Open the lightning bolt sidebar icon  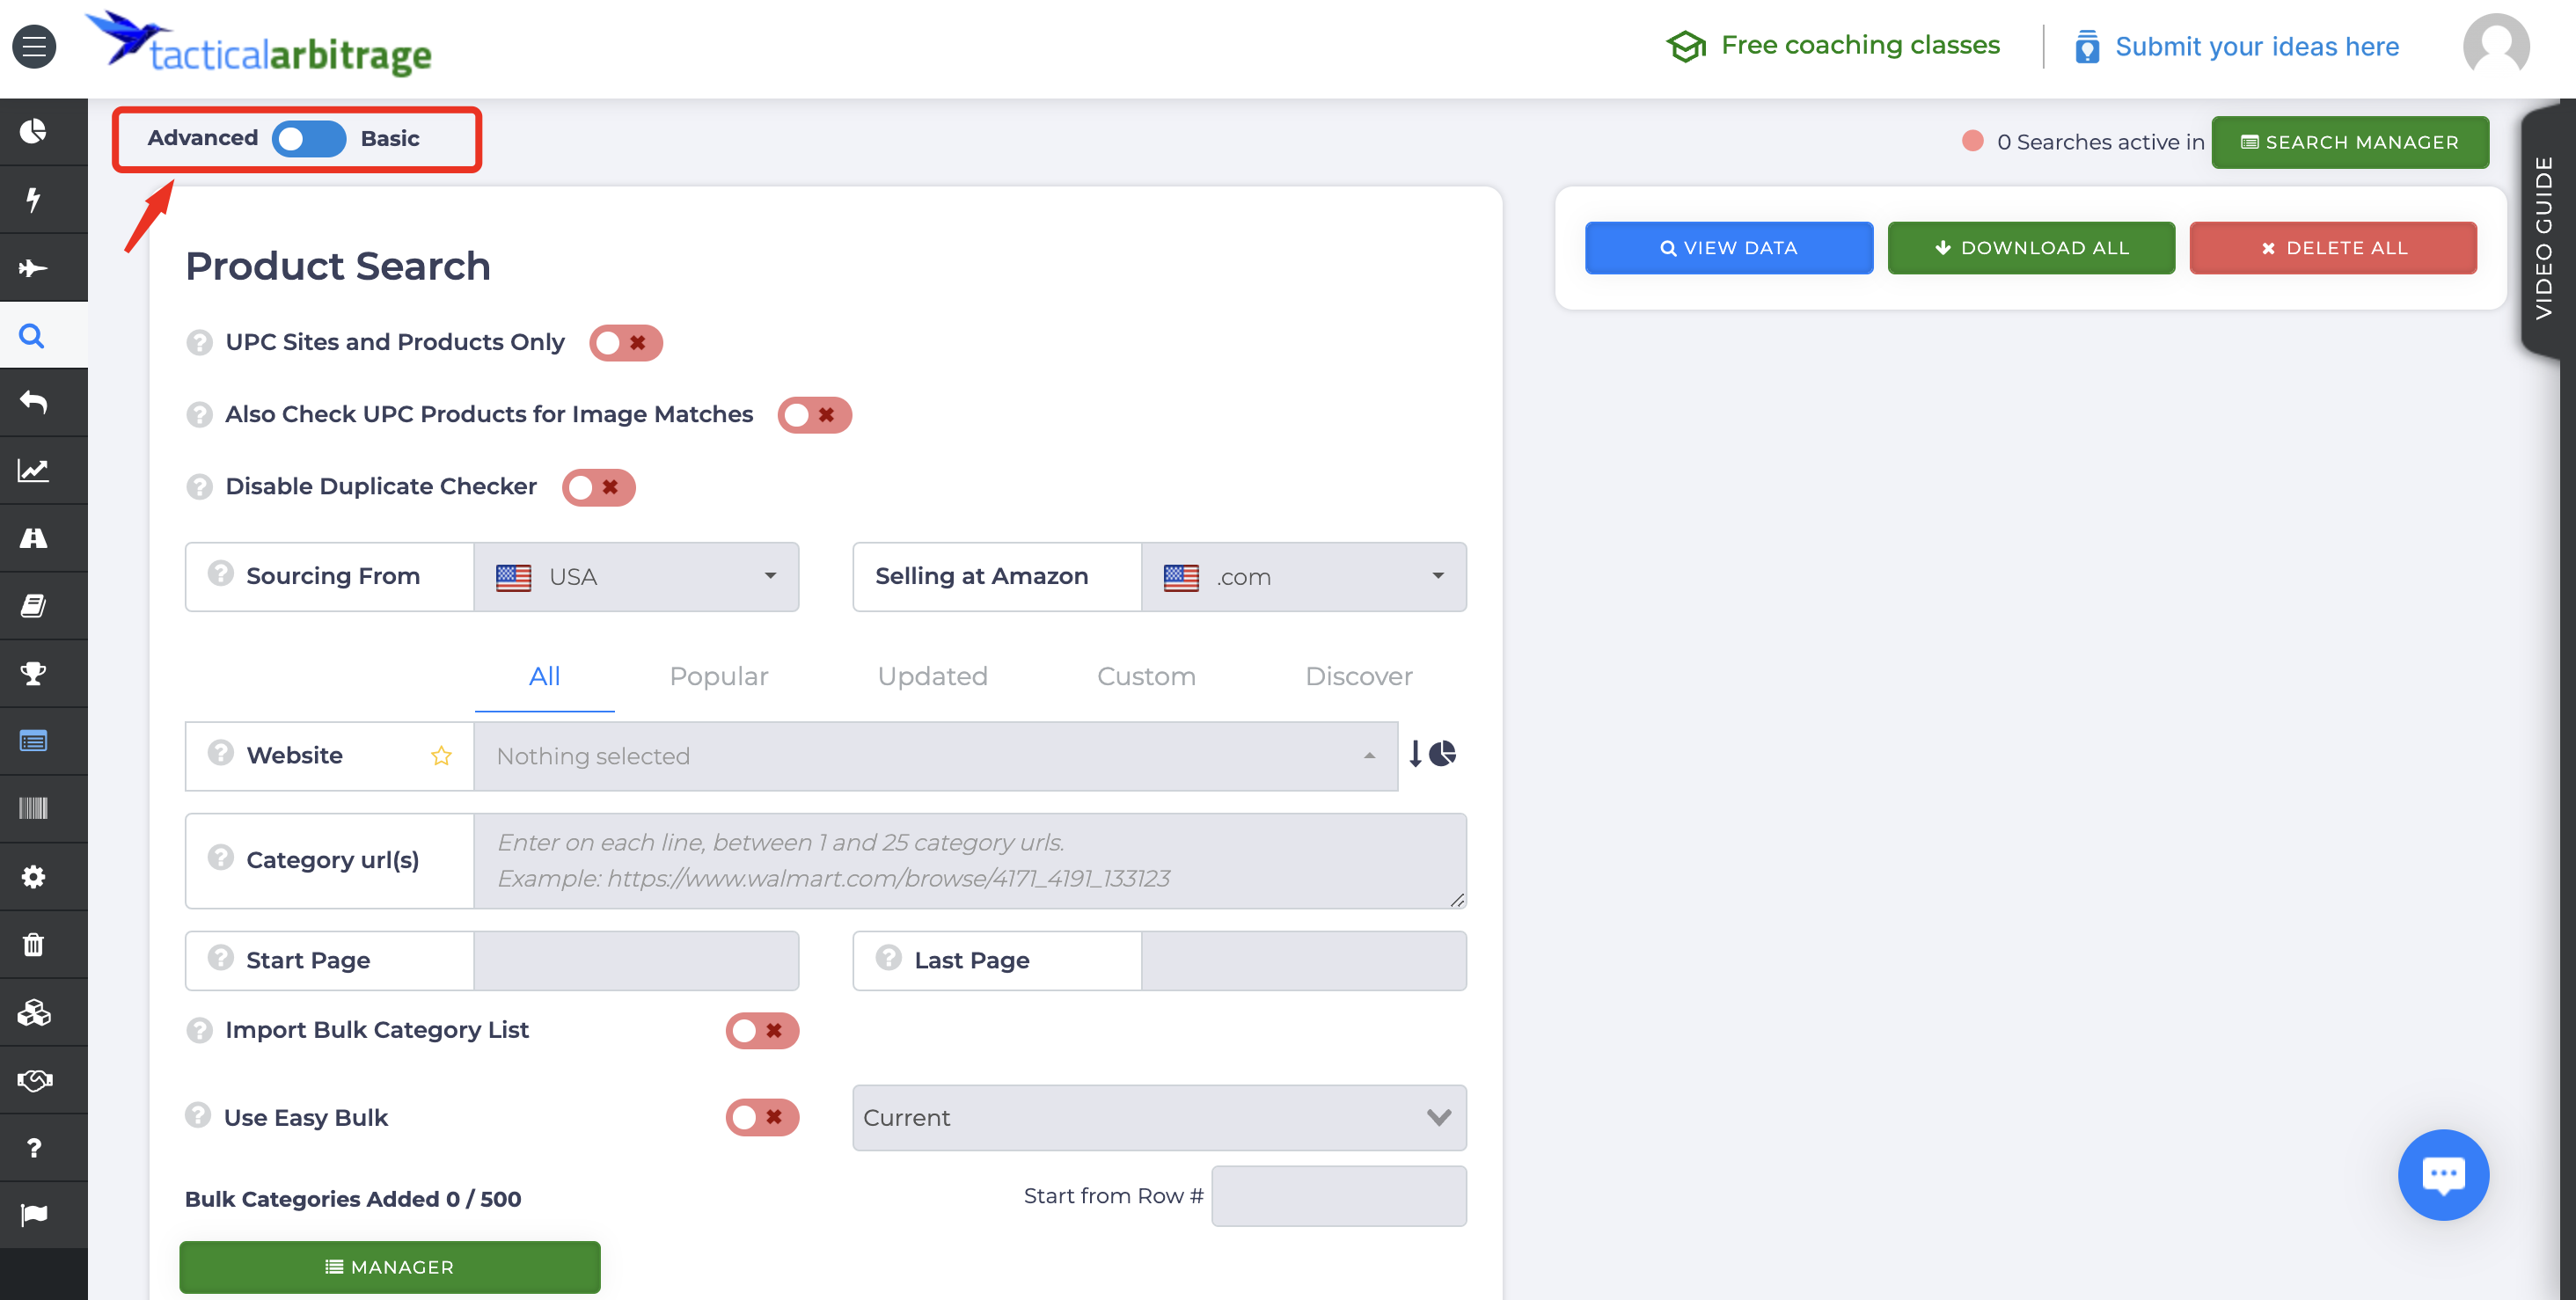(x=34, y=199)
